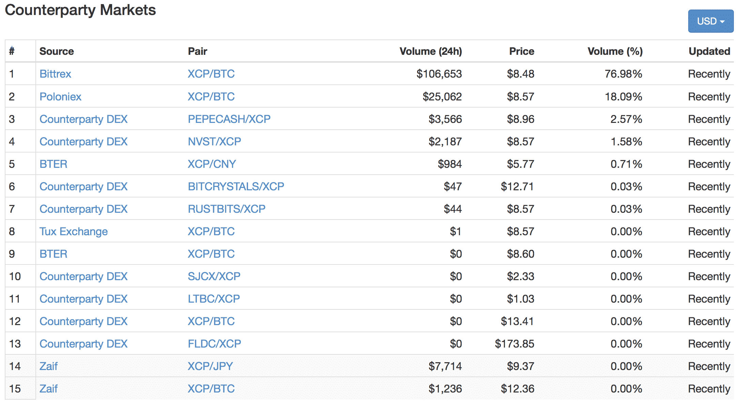Select the 76.98% volume share cell
The image size is (740, 401).
point(623,74)
